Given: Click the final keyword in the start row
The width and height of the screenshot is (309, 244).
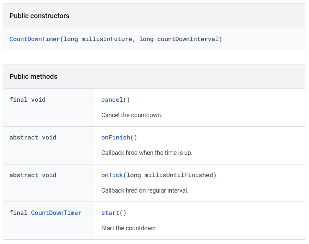Looking at the screenshot, I should pyautogui.click(x=19, y=213).
